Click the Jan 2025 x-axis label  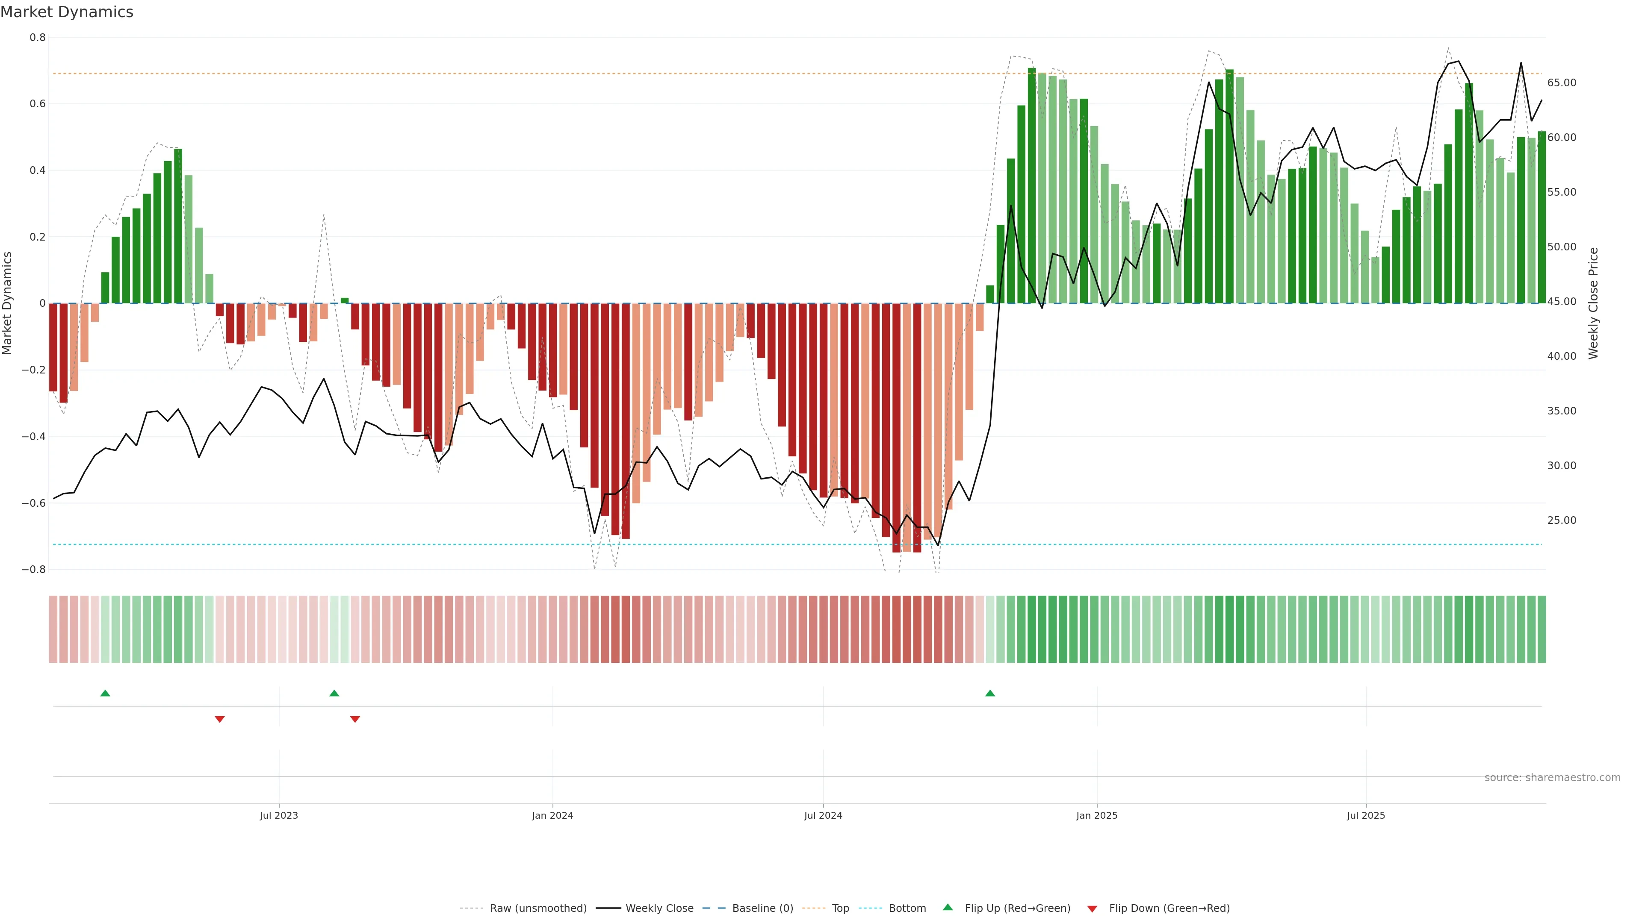[1096, 815]
